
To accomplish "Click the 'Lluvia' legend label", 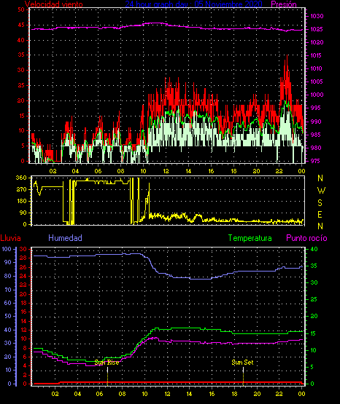I will [11, 238].
